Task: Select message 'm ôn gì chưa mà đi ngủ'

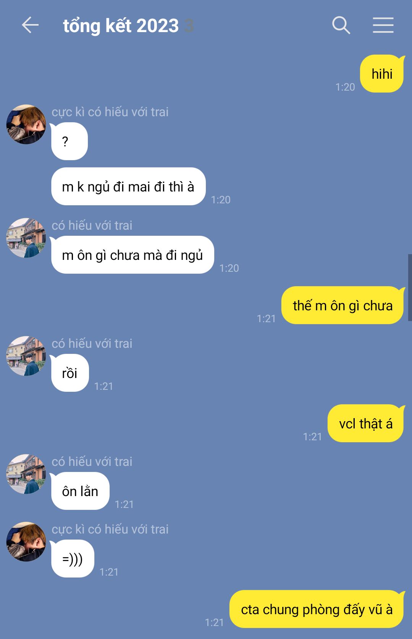Action: pos(132,255)
